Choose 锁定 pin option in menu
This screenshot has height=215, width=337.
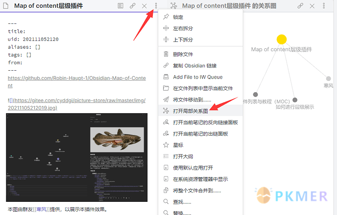point(200,17)
